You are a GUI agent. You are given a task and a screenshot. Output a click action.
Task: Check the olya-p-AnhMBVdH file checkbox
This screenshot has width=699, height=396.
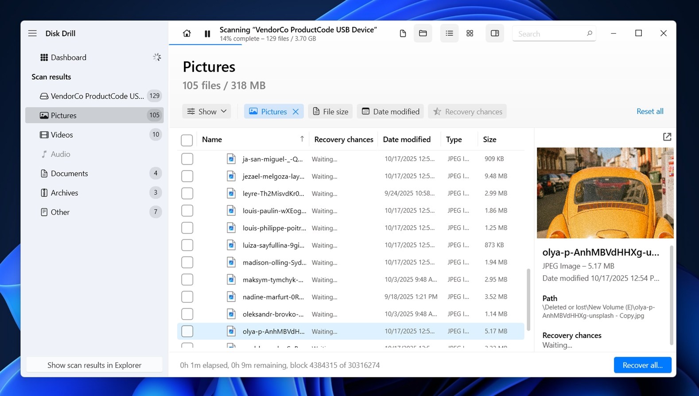click(187, 331)
